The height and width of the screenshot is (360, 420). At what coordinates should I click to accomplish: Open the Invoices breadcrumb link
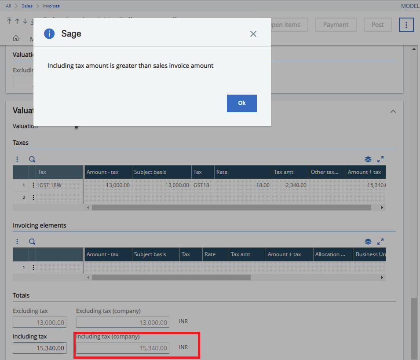click(x=51, y=6)
